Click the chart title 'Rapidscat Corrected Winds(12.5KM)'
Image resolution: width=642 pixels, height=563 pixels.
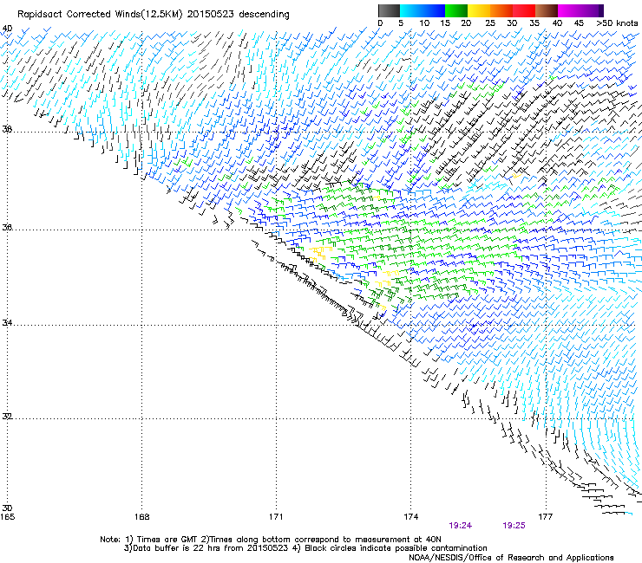(100, 15)
